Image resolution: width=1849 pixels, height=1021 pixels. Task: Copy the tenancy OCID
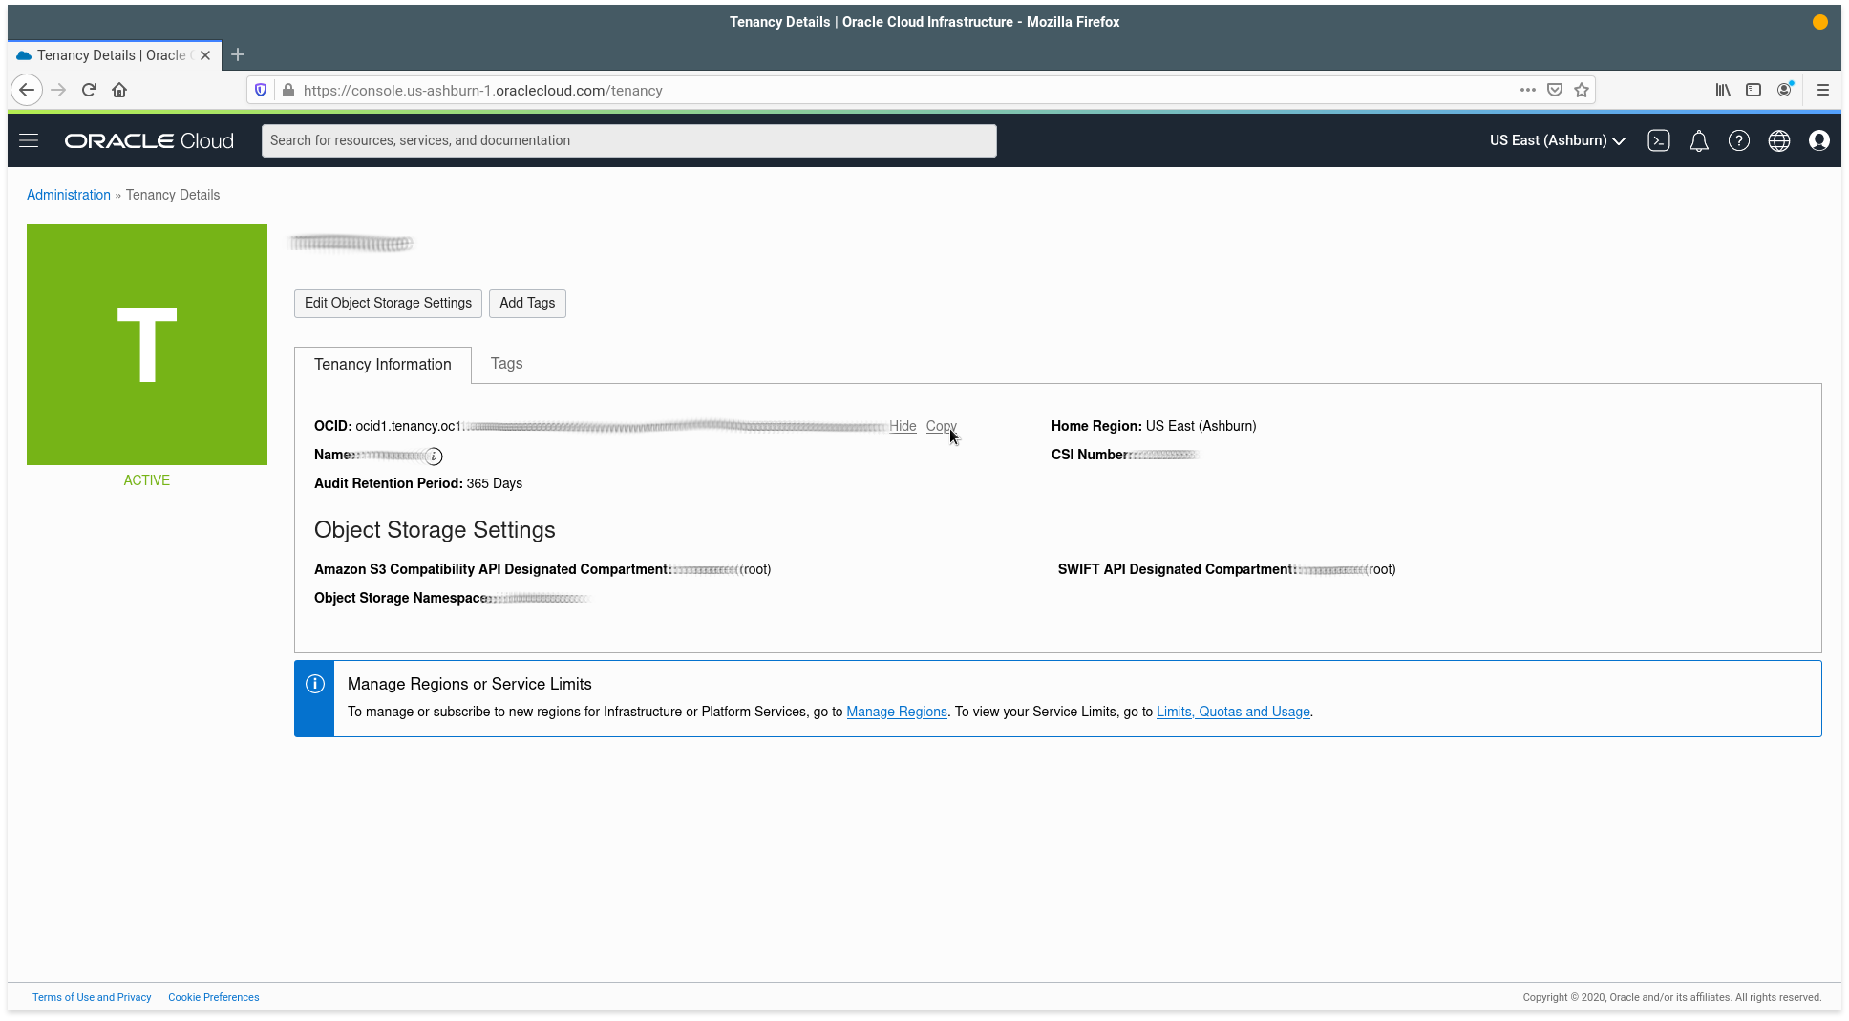point(941,426)
